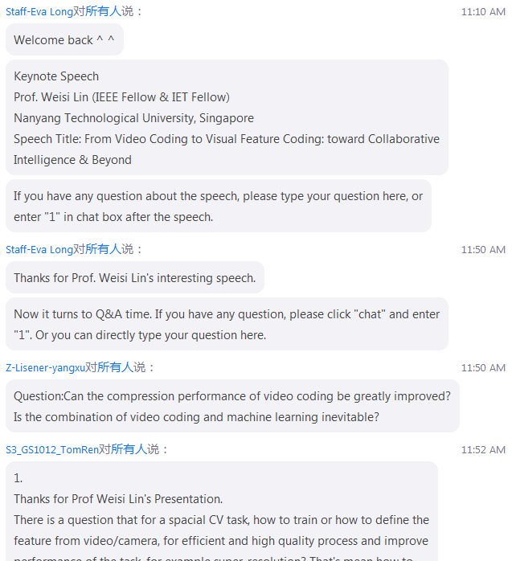512x561 pixels.
Task: Click 所有人 in the 11:10 AM message header
Action: [x=103, y=12]
